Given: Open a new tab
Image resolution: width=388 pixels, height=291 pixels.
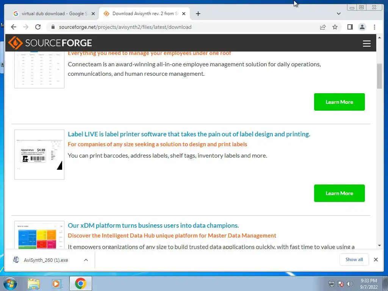Looking at the screenshot, I should [198, 14].
